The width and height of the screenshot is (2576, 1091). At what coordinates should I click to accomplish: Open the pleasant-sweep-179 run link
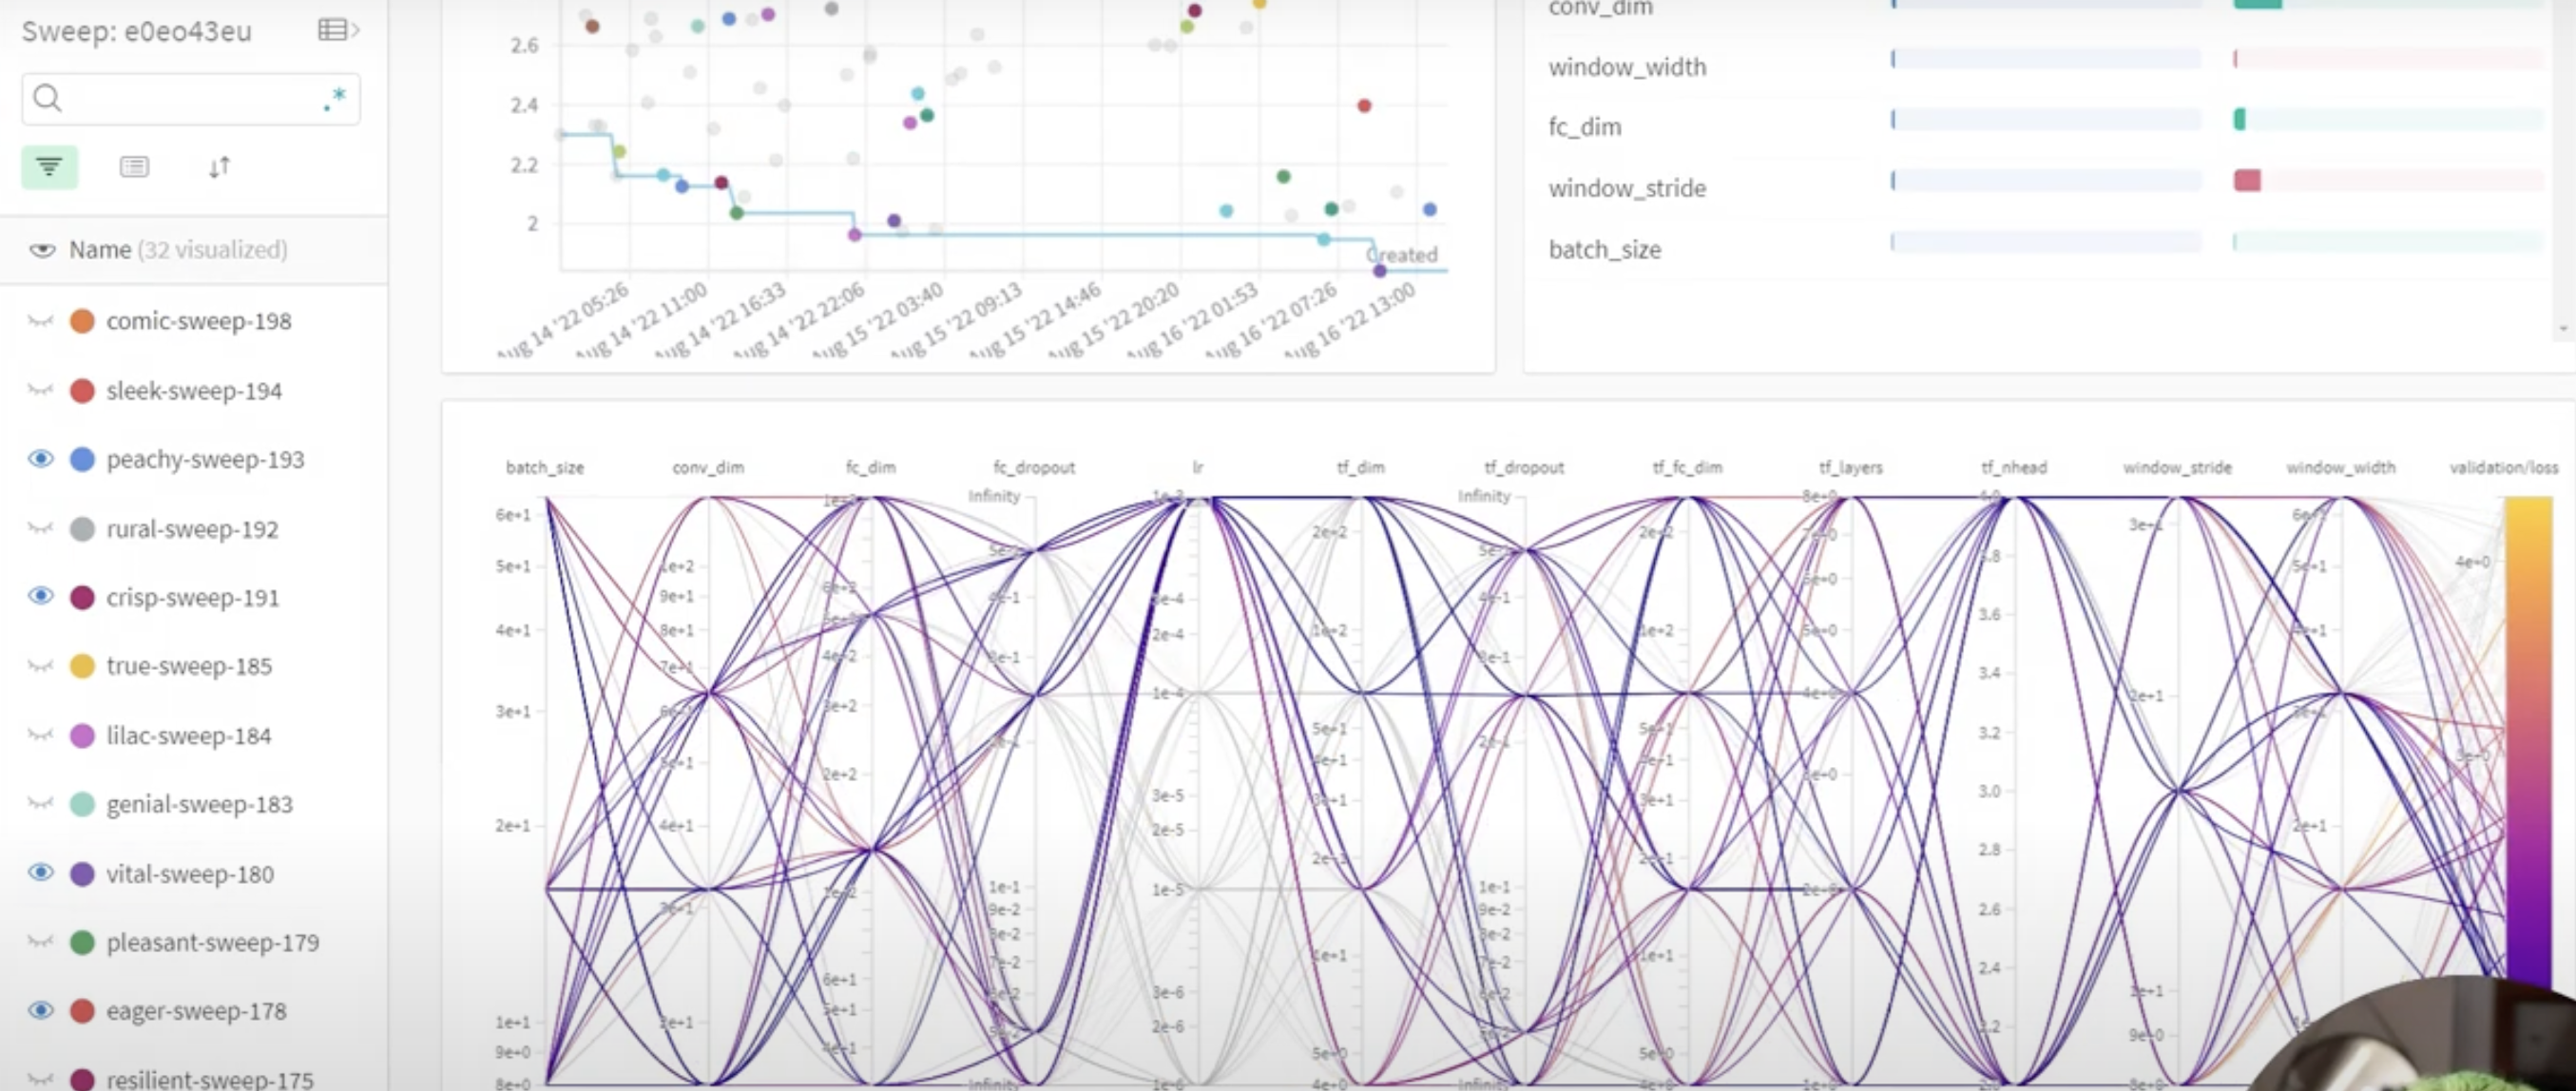click(x=212, y=942)
